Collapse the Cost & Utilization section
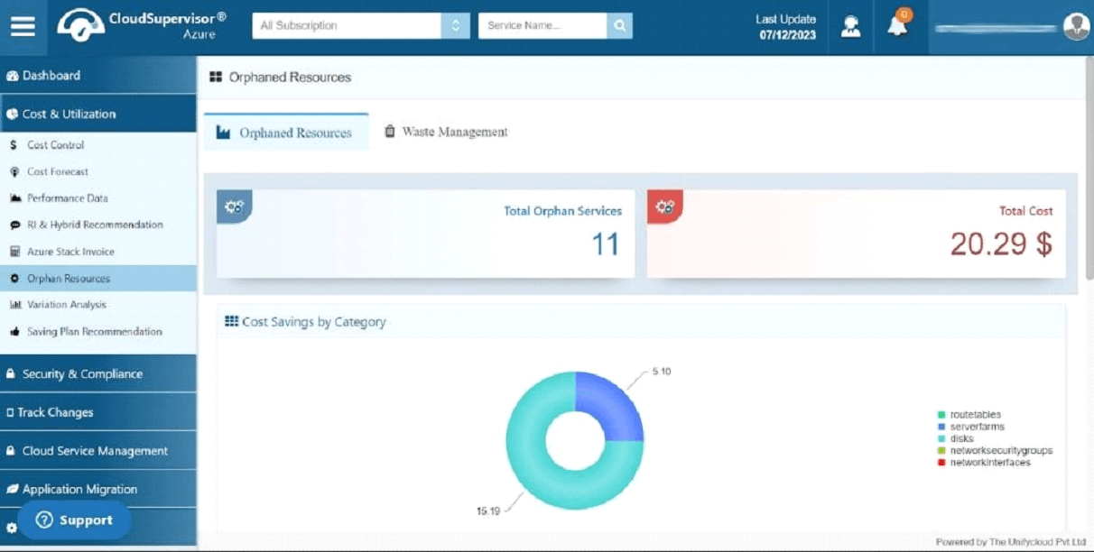 [x=98, y=114]
